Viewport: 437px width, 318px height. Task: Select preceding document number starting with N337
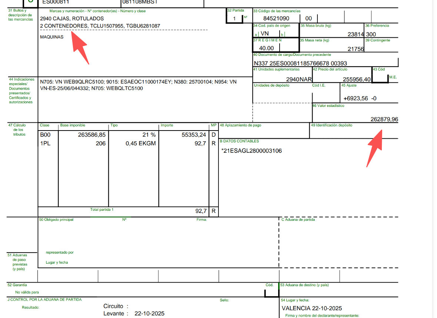[300, 63]
